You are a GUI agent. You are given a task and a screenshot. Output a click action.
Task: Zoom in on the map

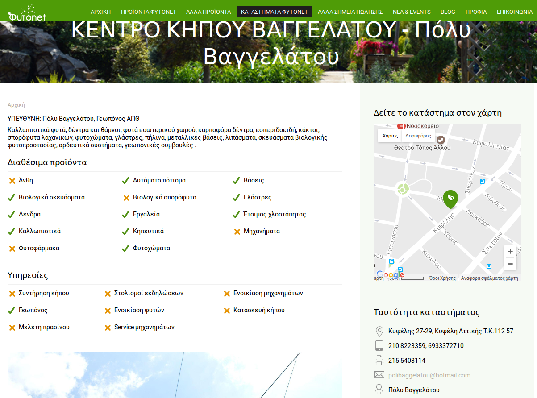coord(510,252)
